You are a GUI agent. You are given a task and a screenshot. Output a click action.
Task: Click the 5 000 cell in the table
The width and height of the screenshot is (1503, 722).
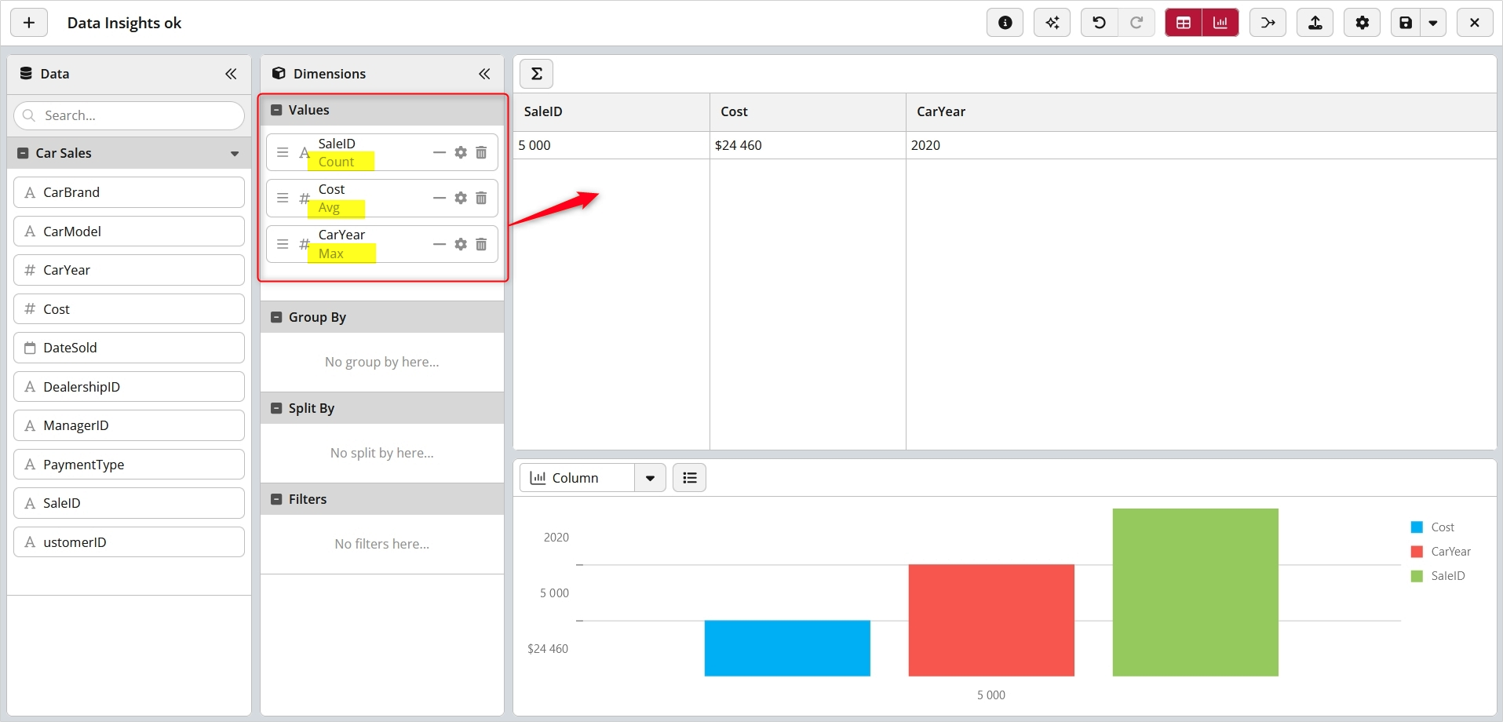pos(611,145)
